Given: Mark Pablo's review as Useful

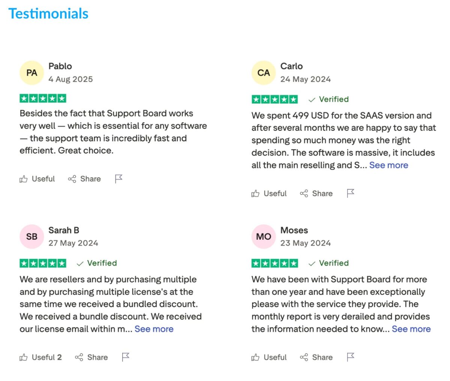Looking at the screenshot, I should click(x=37, y=179).
